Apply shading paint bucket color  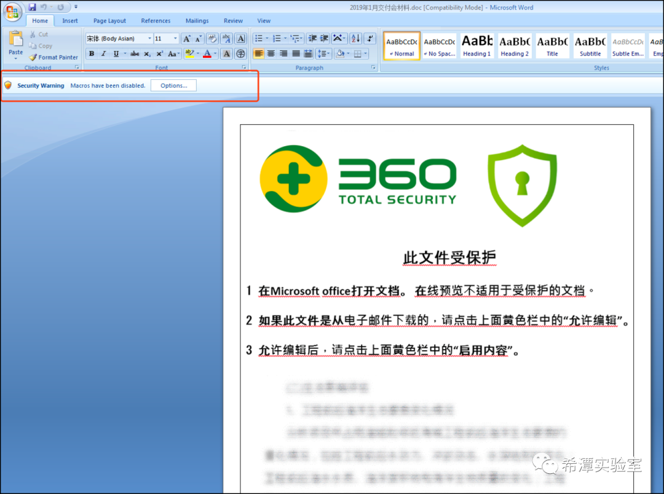[x=339, y=53]
